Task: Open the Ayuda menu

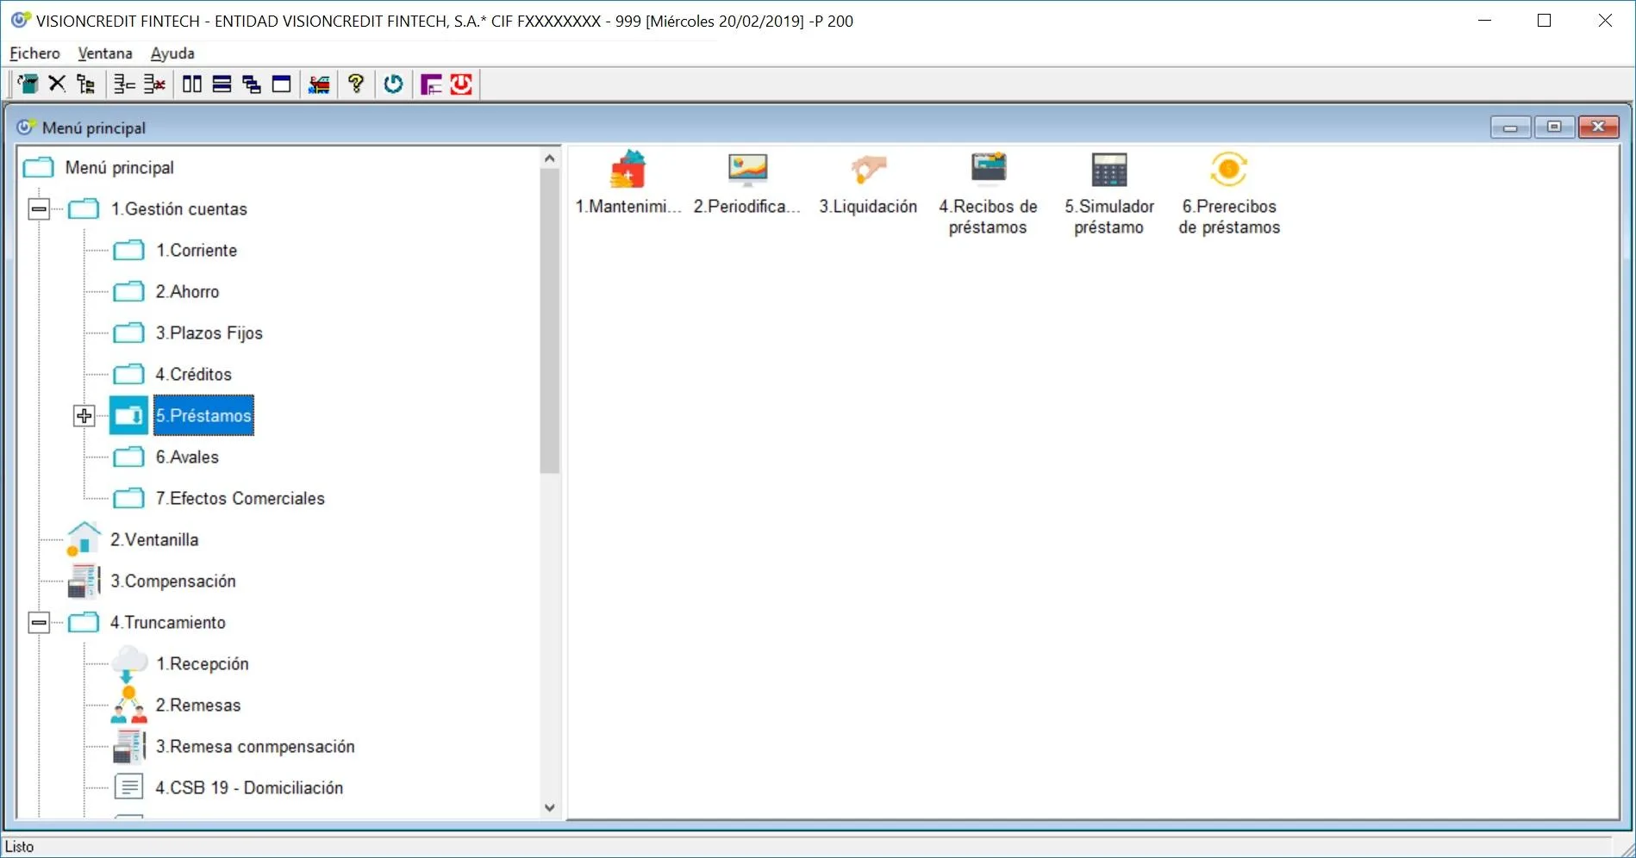Action: click(x=172, y=53)
